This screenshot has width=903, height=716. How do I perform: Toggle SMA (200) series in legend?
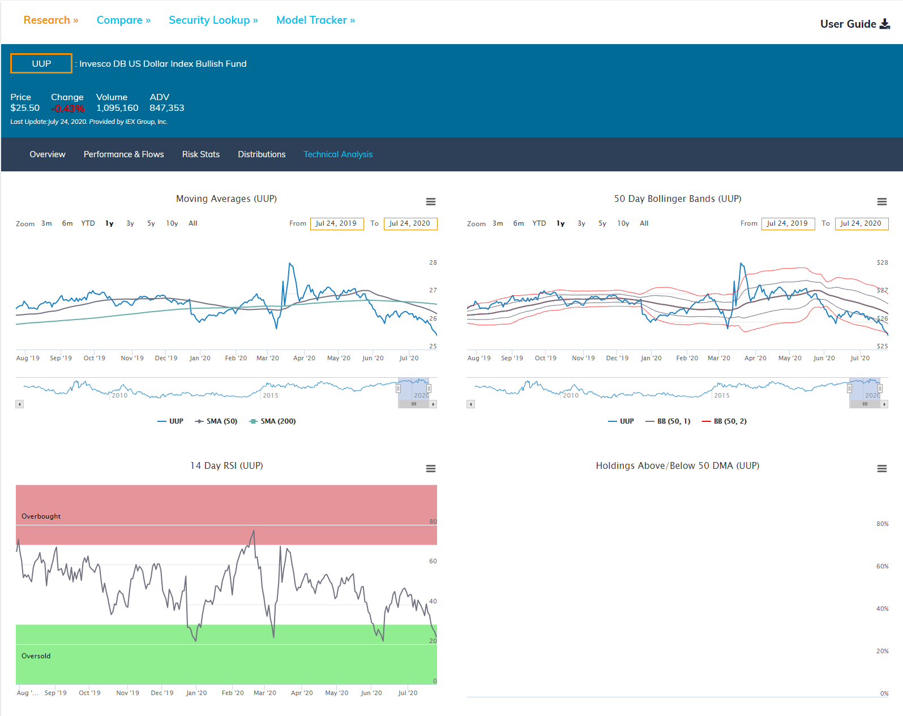pyautogui.click(x=272, y=421)
